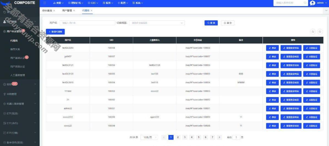Image resolution: width=329 pixels, height=146 pixels.
Task: Click 谷歌验证 for testDLS121 row
Action: coord(312,65)
